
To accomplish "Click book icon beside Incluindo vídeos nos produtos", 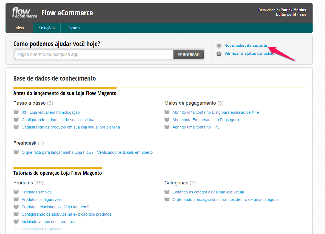I will (x=16, y=222).
